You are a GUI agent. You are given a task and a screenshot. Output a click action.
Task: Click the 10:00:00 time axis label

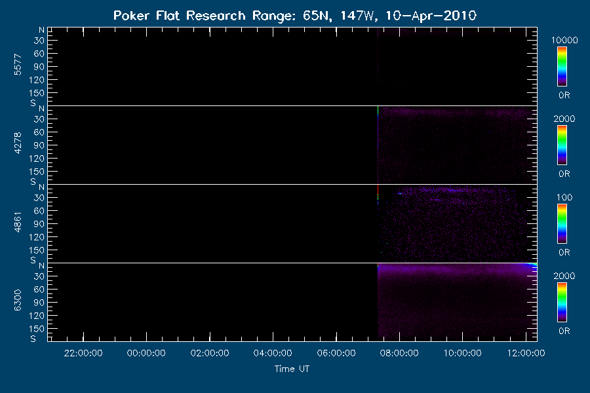462,353
